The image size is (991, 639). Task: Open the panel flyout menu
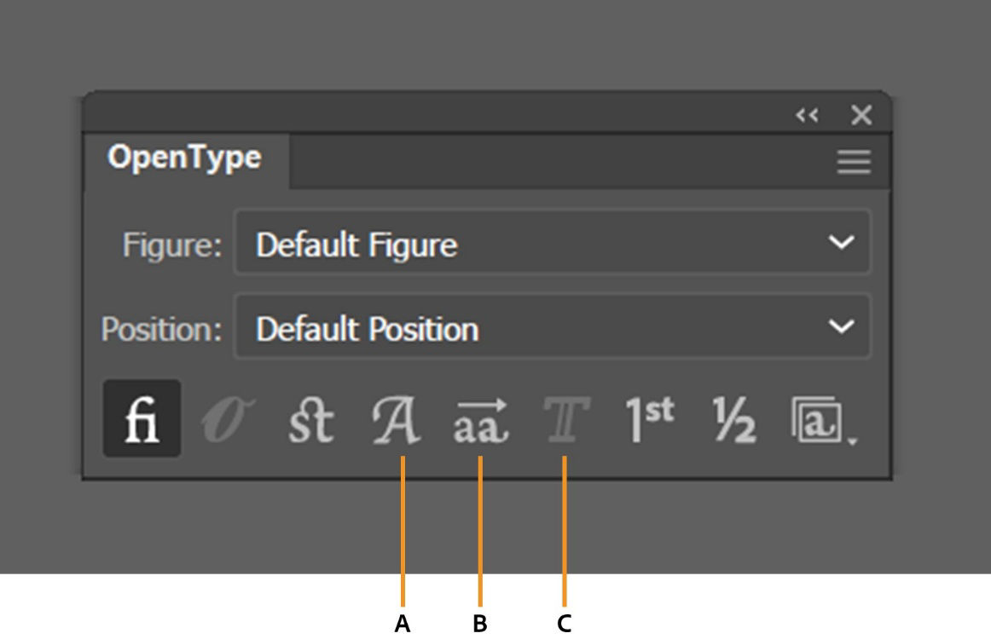tap(852, 162)
